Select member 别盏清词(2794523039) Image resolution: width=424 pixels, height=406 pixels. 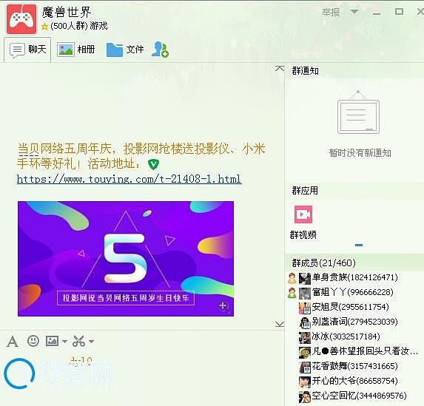click(354, 322)
